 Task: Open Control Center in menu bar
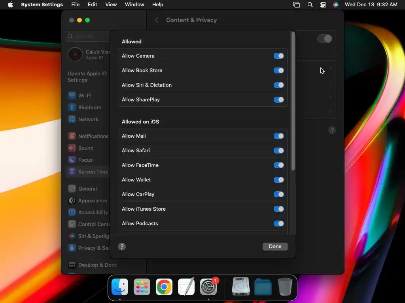[x=323, y=5]
